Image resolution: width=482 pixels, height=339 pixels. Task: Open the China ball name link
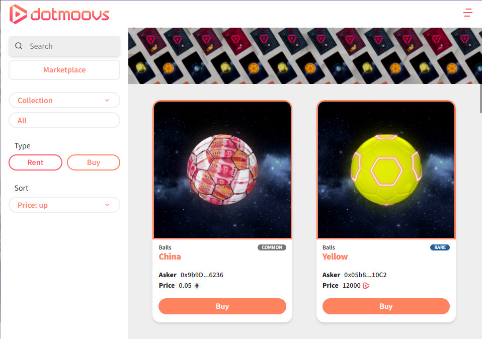click(170, 257)
